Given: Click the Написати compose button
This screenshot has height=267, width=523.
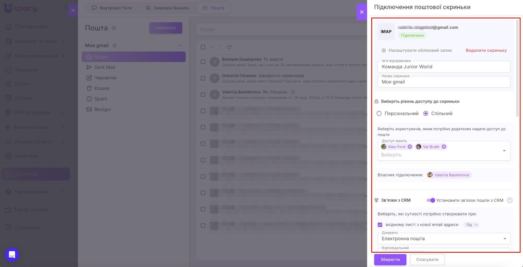Looking at the screenshot, I should 166,28.
